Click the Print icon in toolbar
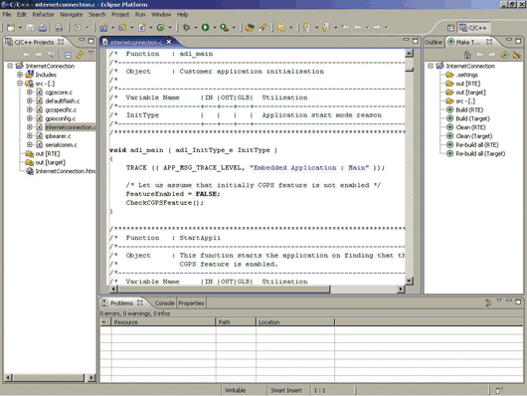This screenshot has height=396, width=527. (43, 28)
